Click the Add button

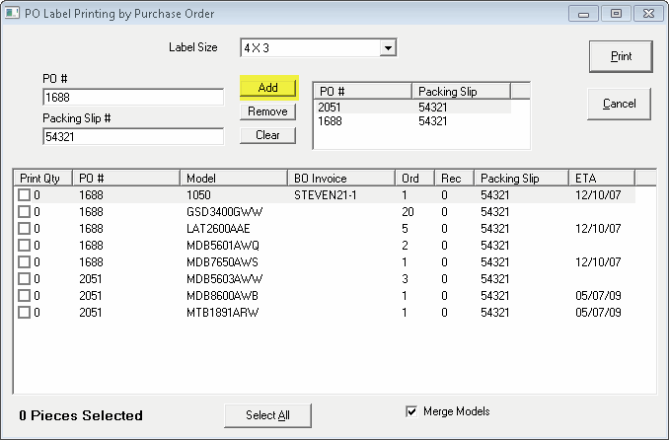268,88
